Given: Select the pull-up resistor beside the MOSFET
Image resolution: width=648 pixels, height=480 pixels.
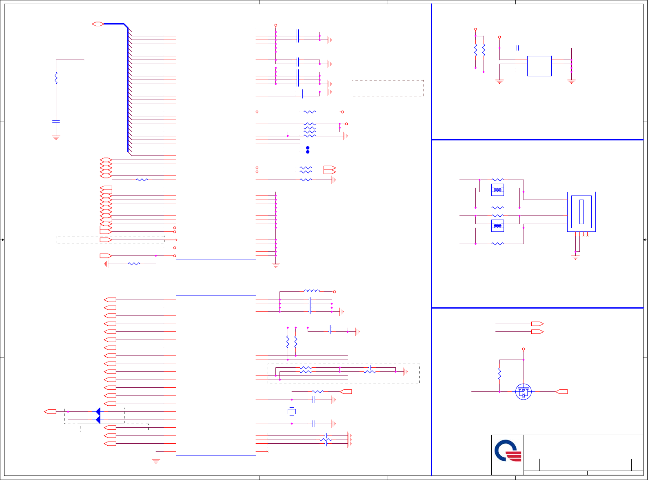Looking at the screenshot, I should (499, 374).
